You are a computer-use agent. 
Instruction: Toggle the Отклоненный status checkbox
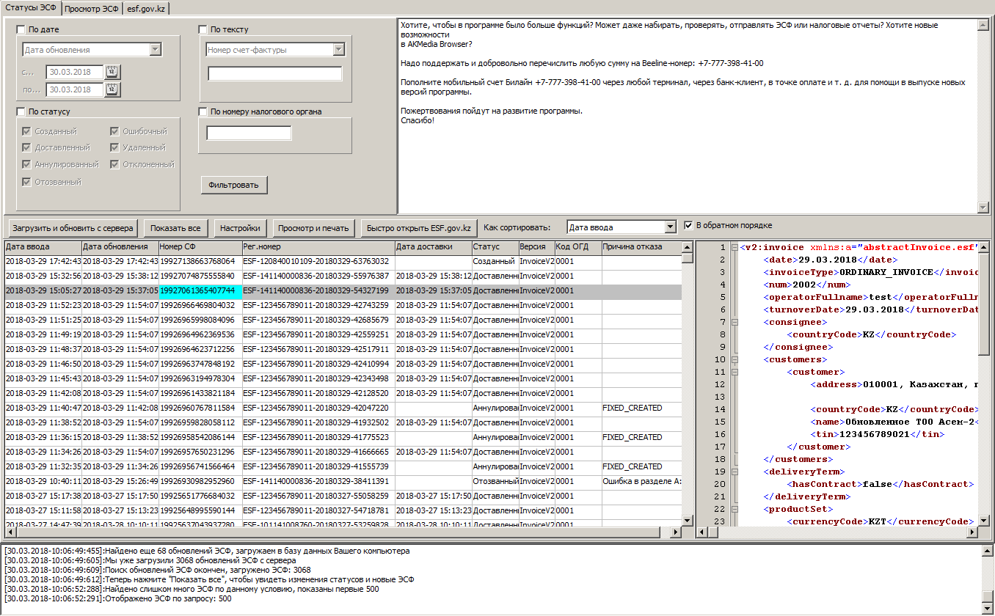coord(115,165)
